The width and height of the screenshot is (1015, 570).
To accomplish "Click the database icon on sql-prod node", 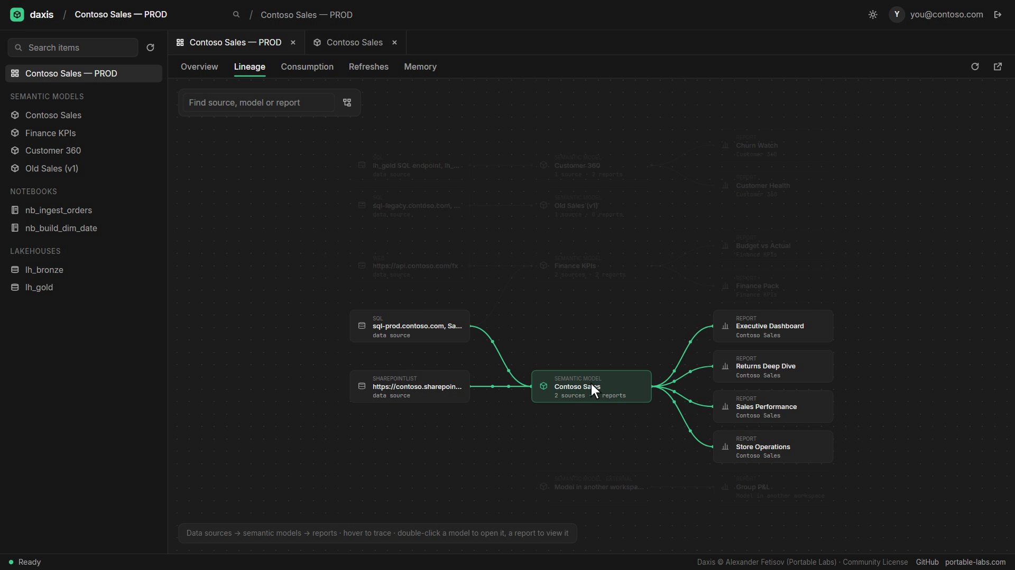I will [x=362, y=326].
